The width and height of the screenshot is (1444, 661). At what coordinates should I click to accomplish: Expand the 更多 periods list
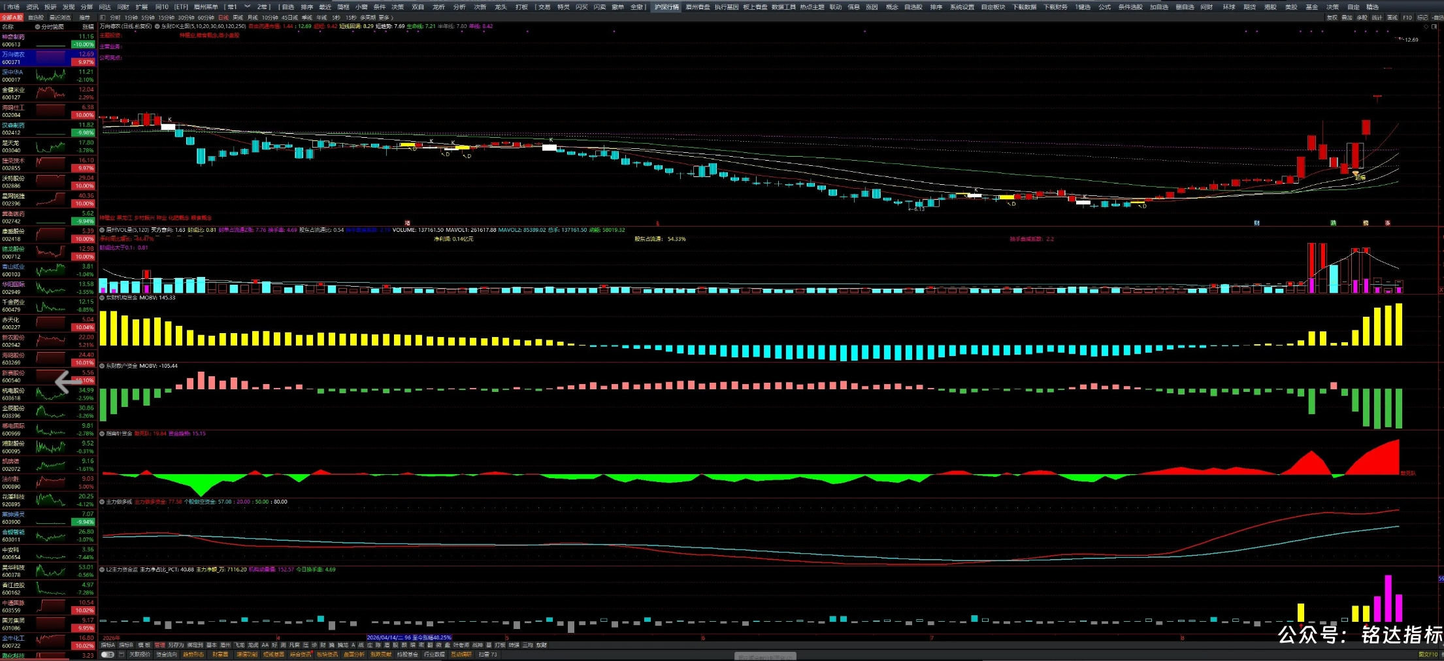click(x=385, y=18)
